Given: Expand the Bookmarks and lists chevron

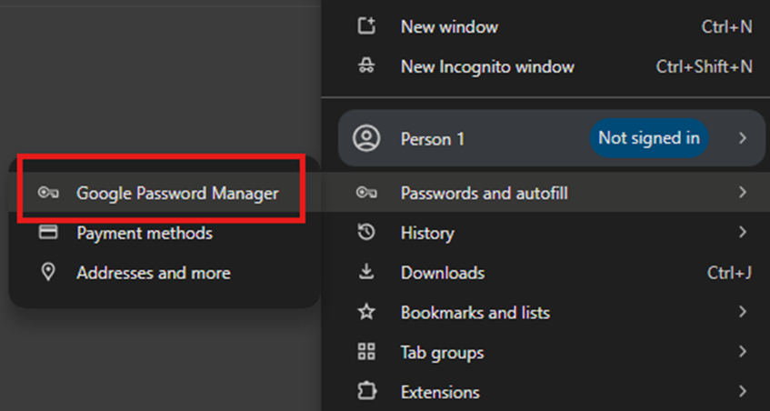Looking at the screenshot, I should pos(743,312).
